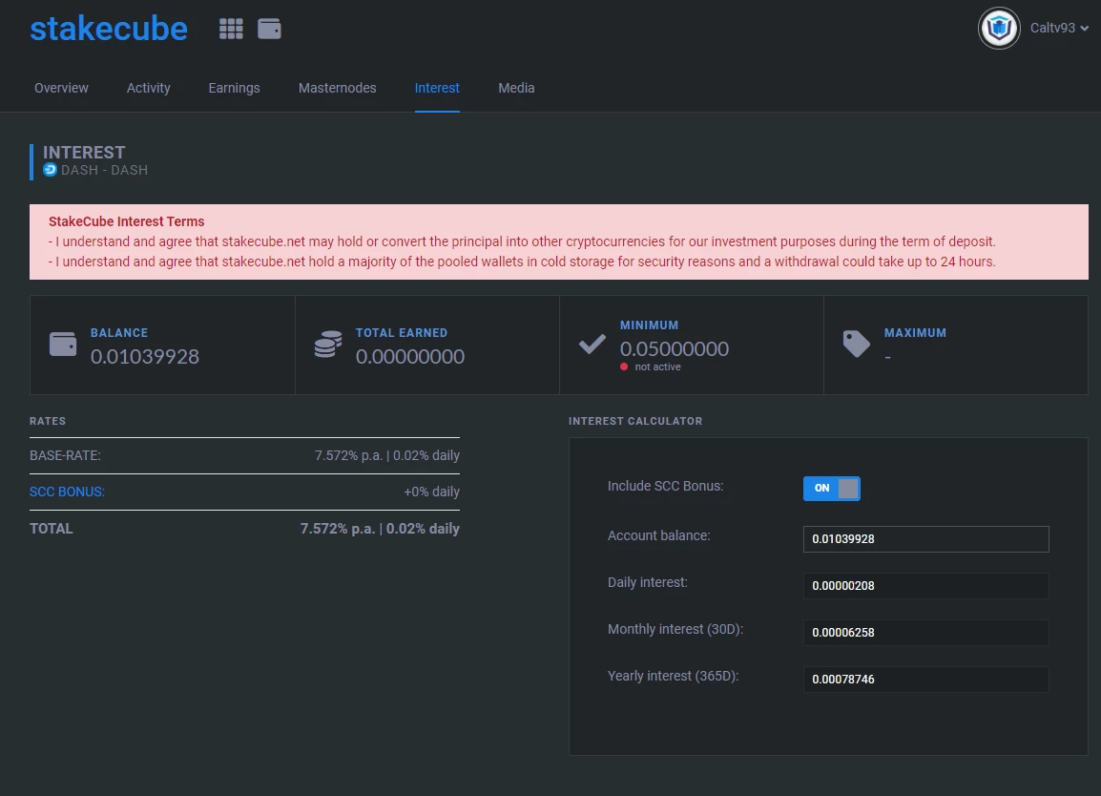
Task: Switch to the Activity tab
Action: 148,88
